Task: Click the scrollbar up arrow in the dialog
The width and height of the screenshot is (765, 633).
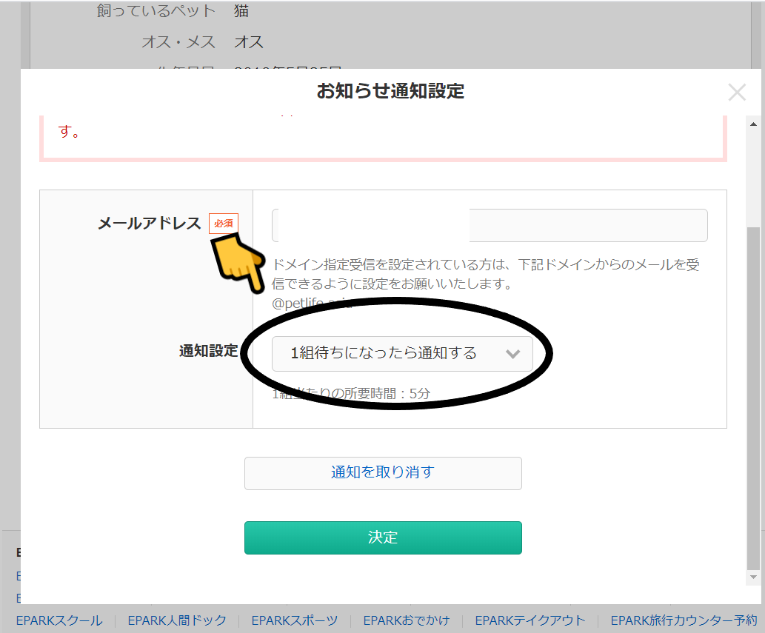Action: pos(754,124)
